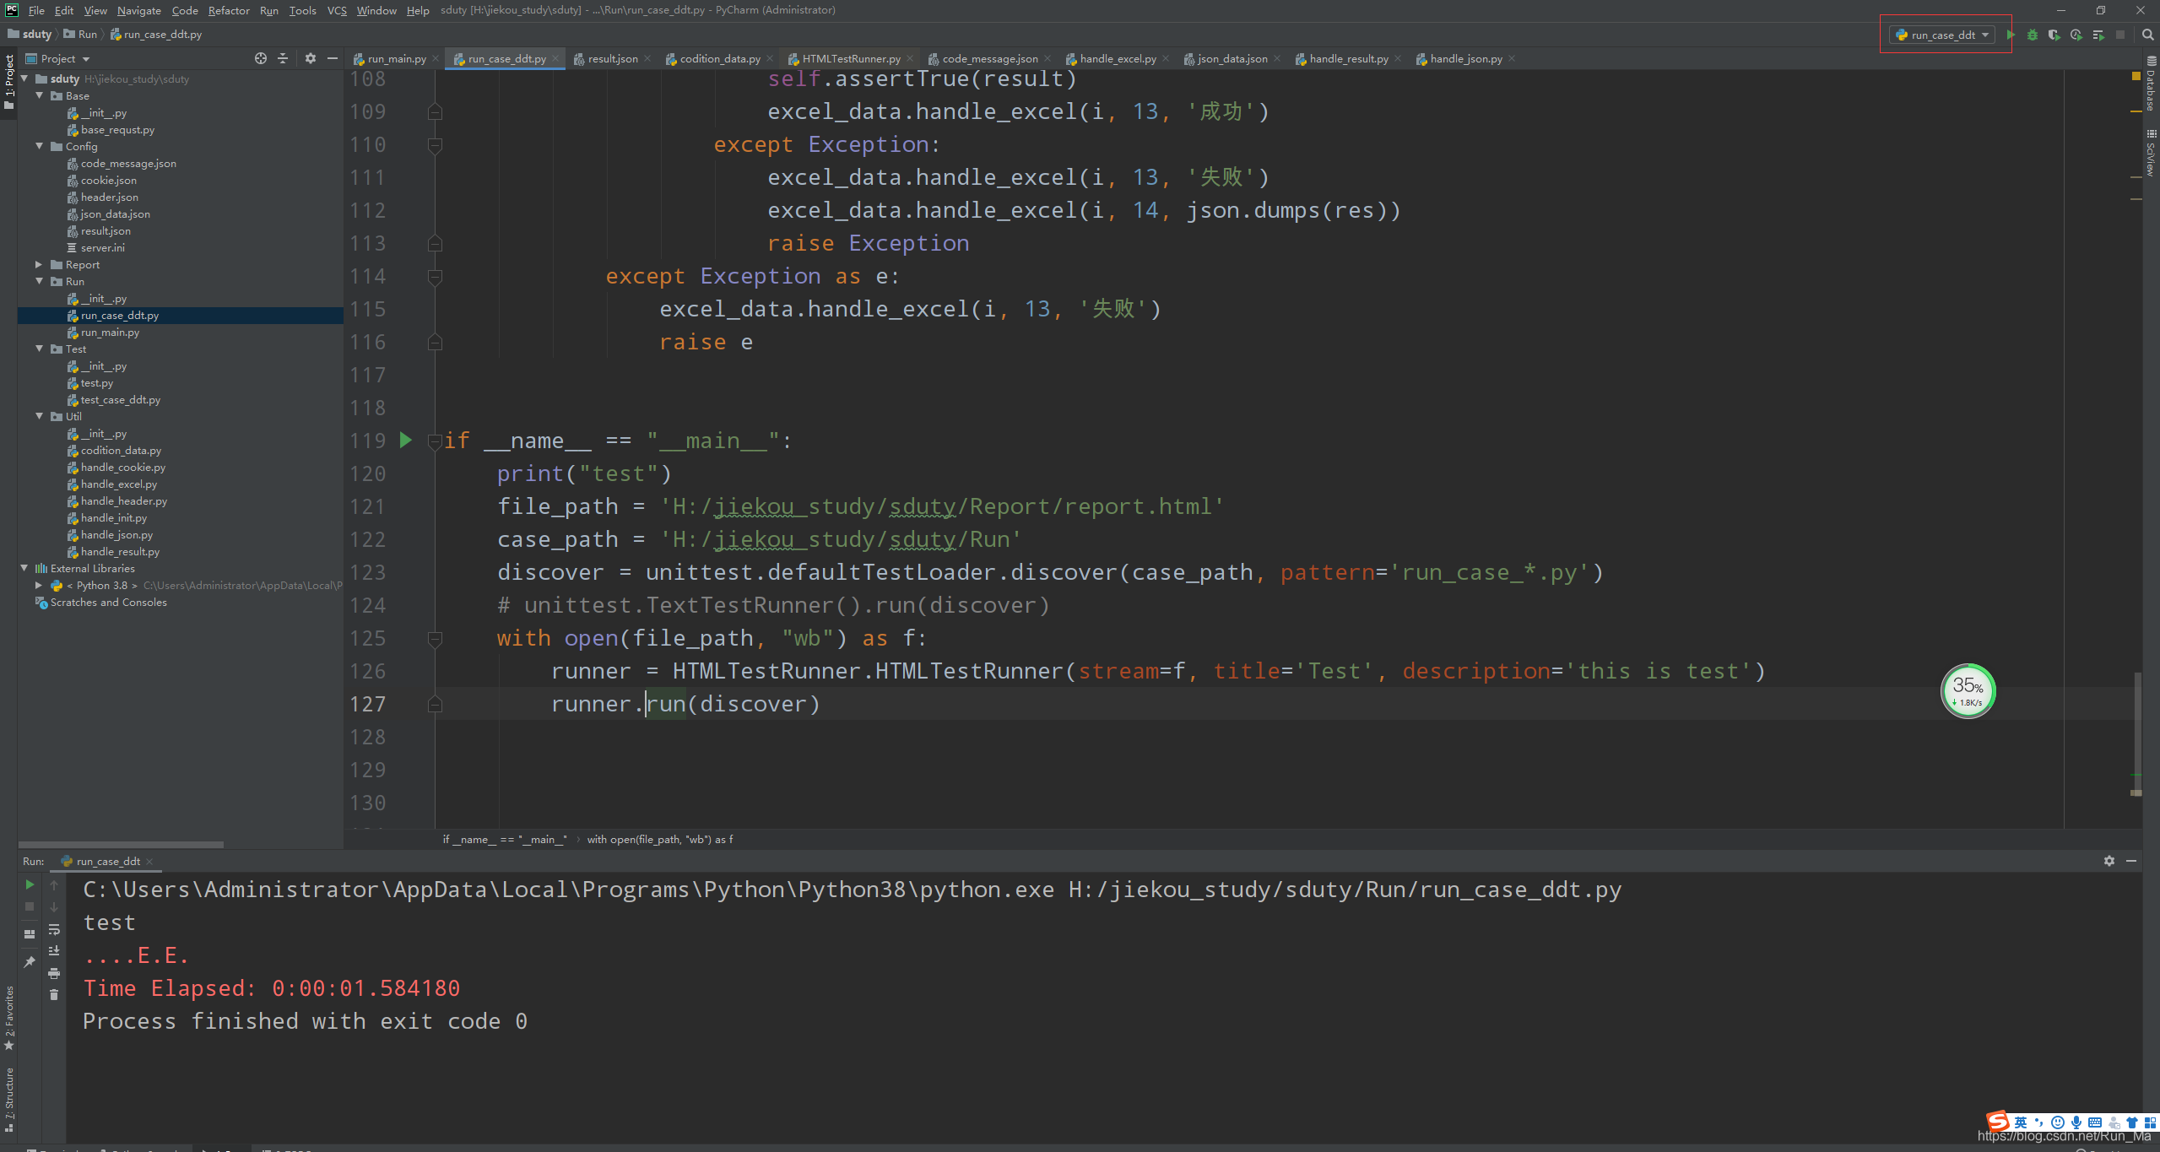Clear console with the trash icon
This screenshot has width=2160, height=1152.
click(54, 995)
